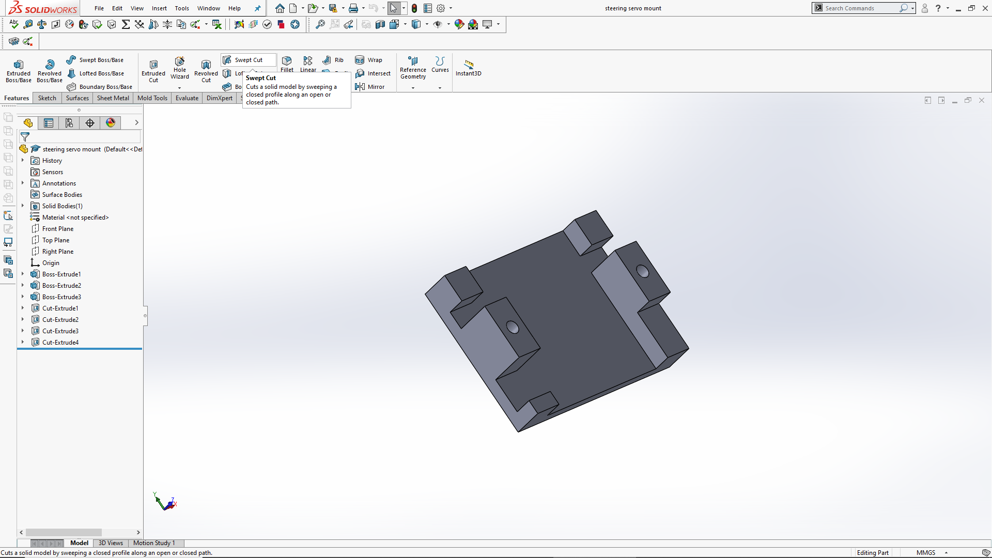
Task: Toggle the menu bar pin icon
Action: coord(257,8)
